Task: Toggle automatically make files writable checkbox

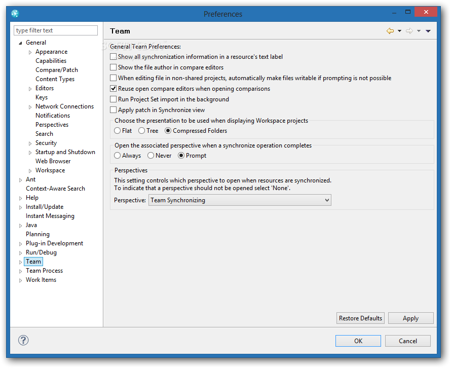Action: click(x=114, y=78)
